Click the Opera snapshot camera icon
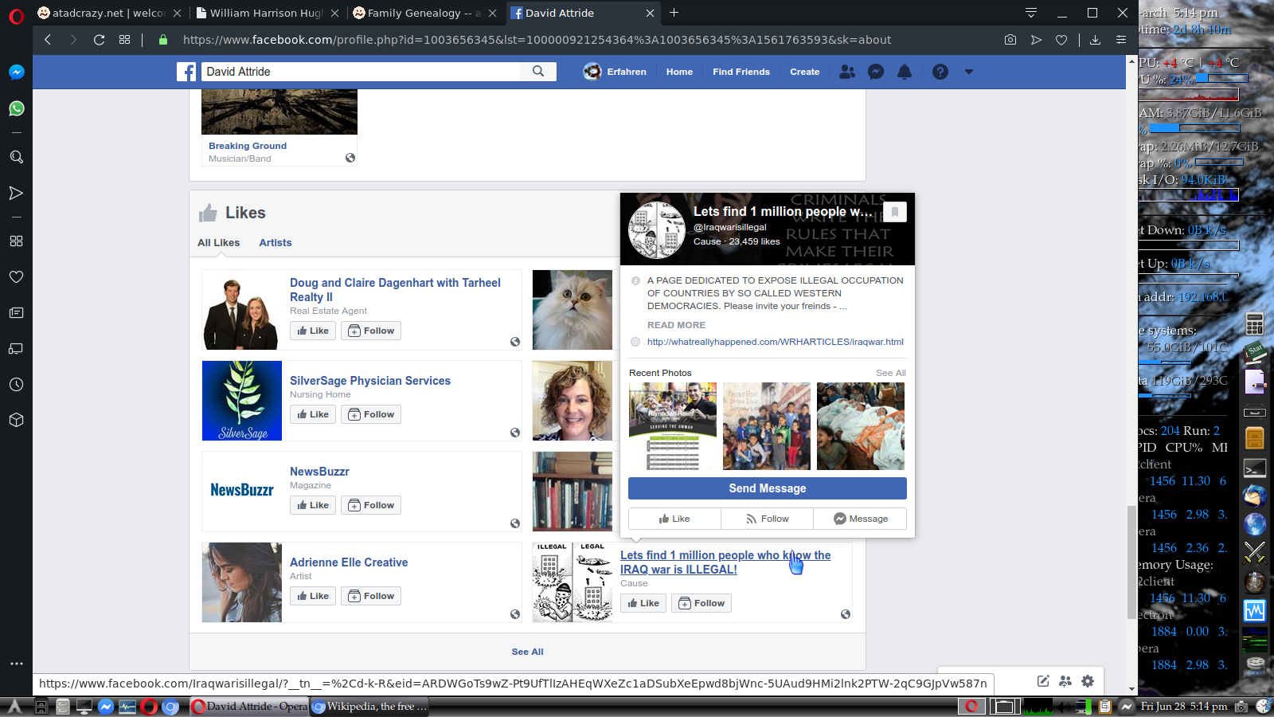This screenshot has width=1274, height=717. coord(1010,40)
